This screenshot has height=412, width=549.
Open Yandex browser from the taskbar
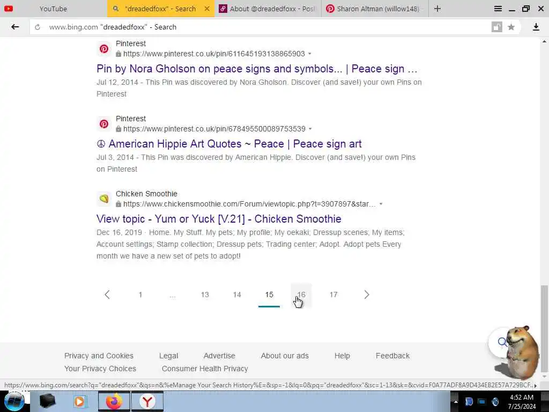coord(147,401)
